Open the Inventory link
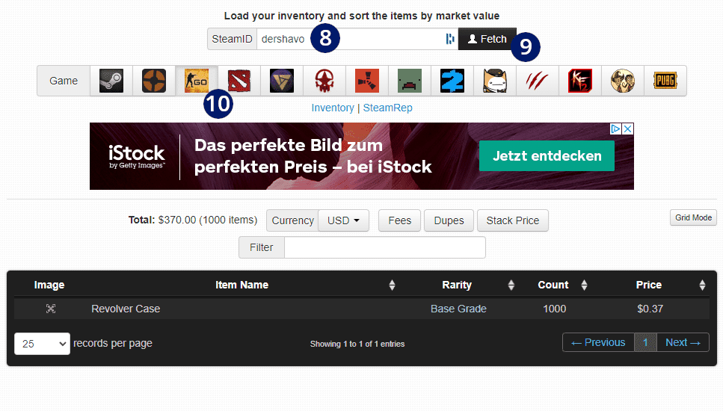Image resolution: width=723 pixels, height=411 pixels. (333, 108)
